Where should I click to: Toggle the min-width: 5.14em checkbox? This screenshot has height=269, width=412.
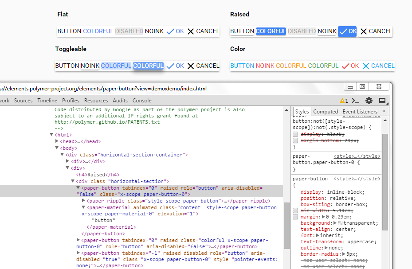tap(295, 210)
